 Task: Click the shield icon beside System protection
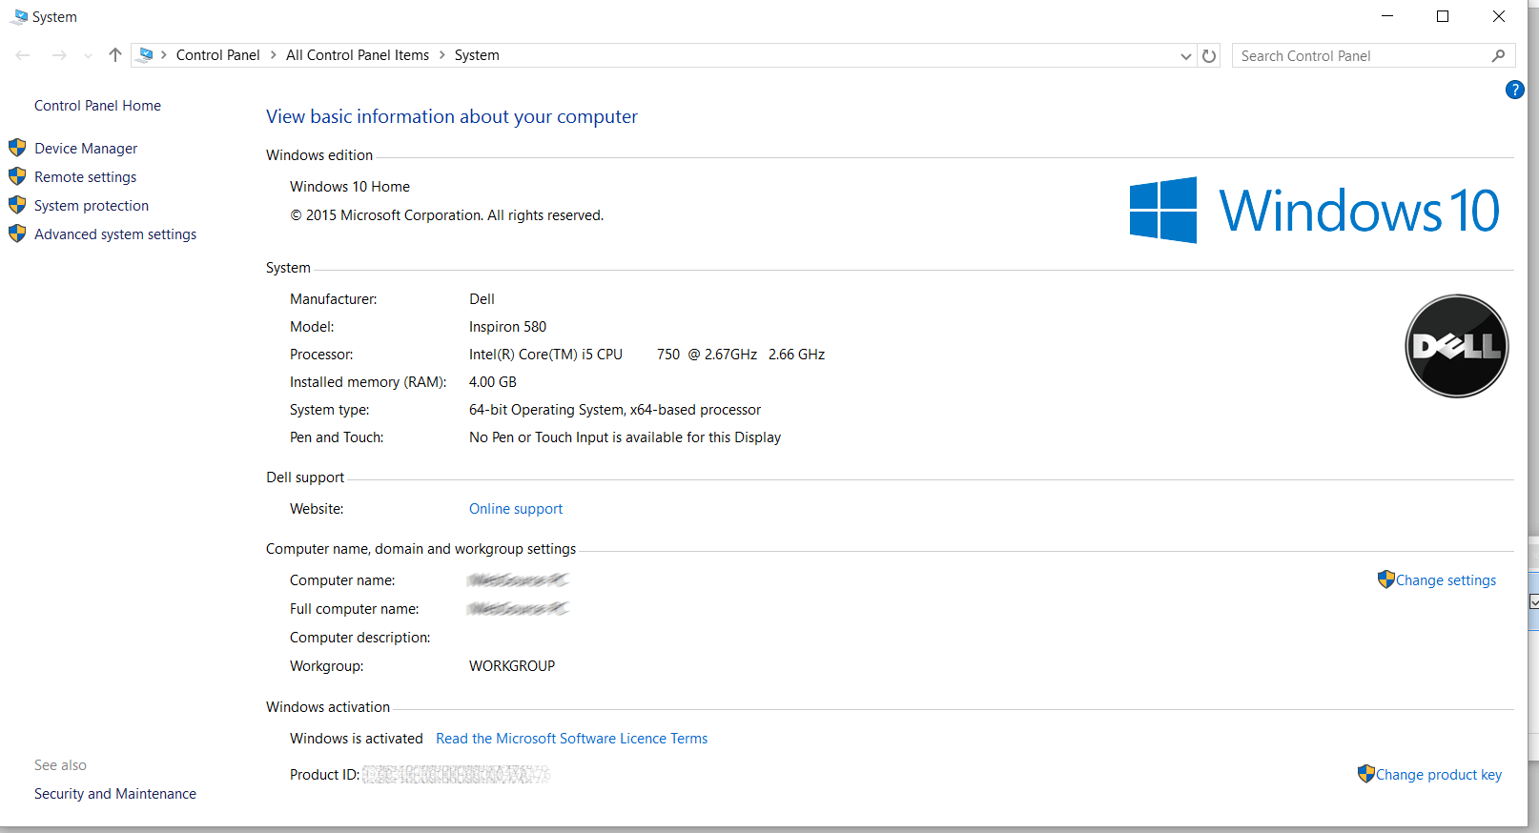[17, 205]
